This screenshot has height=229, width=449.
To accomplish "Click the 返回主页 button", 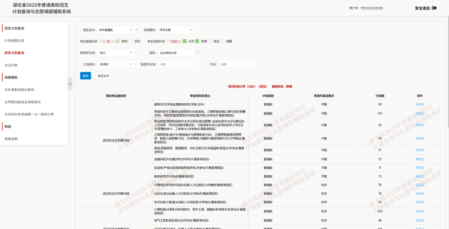I will pos(104,76).
